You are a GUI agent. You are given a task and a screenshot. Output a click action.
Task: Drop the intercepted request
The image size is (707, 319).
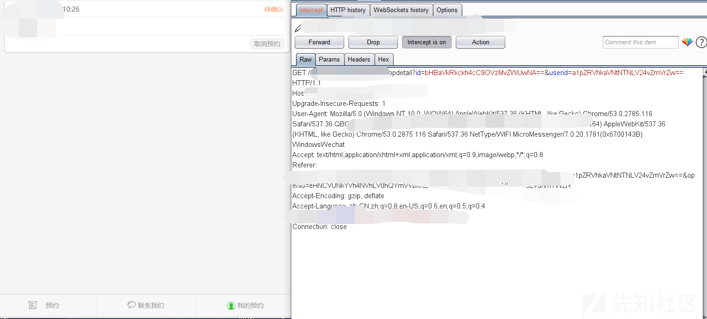(373, 42)
